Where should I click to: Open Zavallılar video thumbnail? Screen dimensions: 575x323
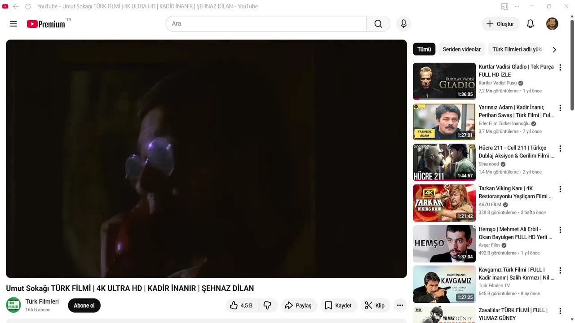[x=444, y=315]
